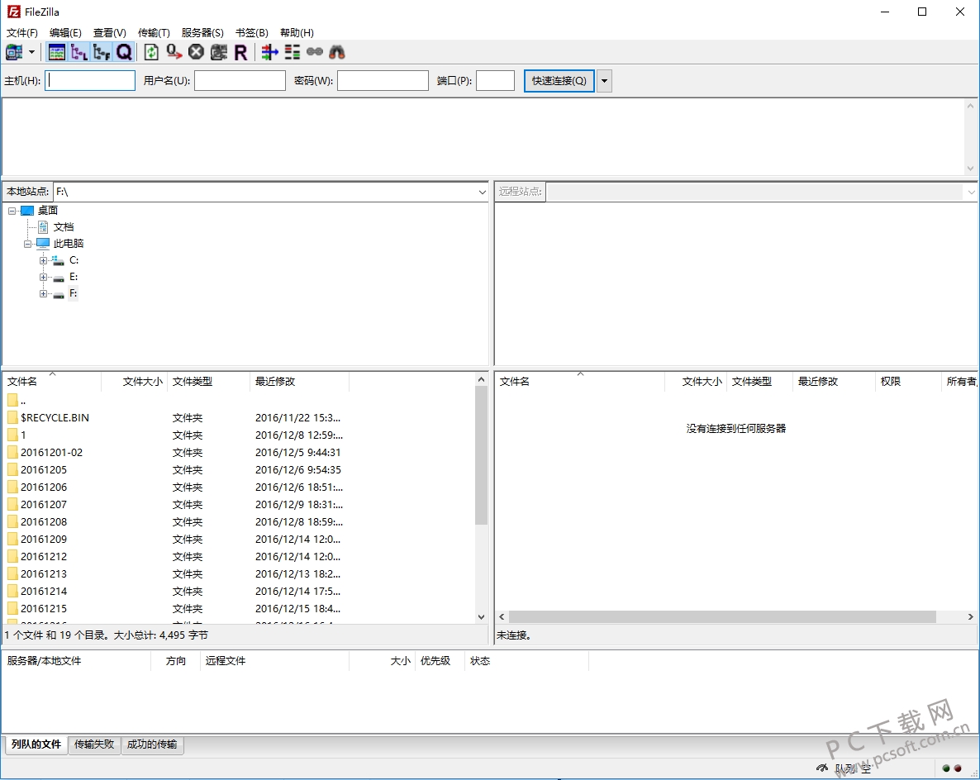This screenshot has height=780, width=980.
Task: Toggle transfer queue display (Q icon)
Action: 125,53
